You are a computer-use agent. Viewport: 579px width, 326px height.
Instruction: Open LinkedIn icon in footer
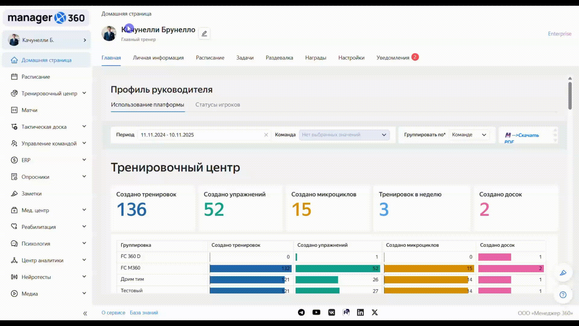[x=360, y=312]
